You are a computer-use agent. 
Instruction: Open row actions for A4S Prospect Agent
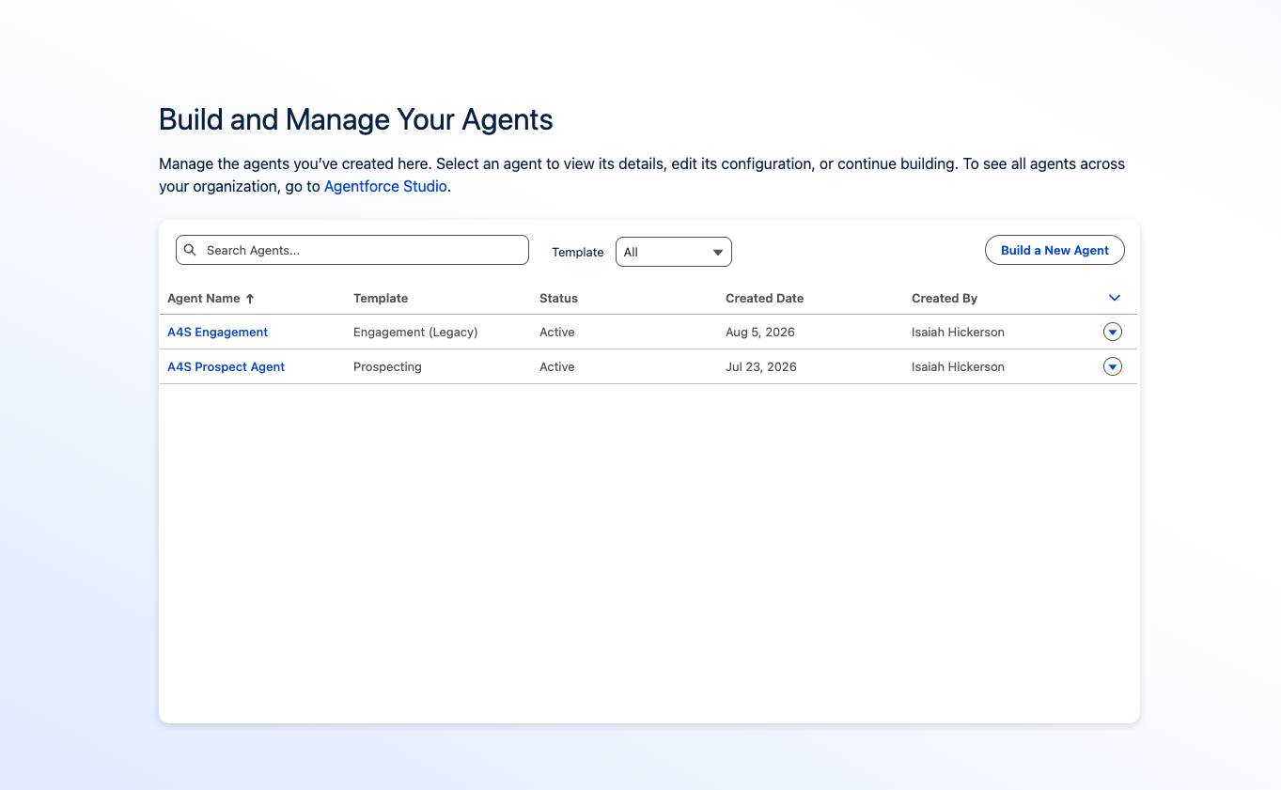click(1113, 366)
